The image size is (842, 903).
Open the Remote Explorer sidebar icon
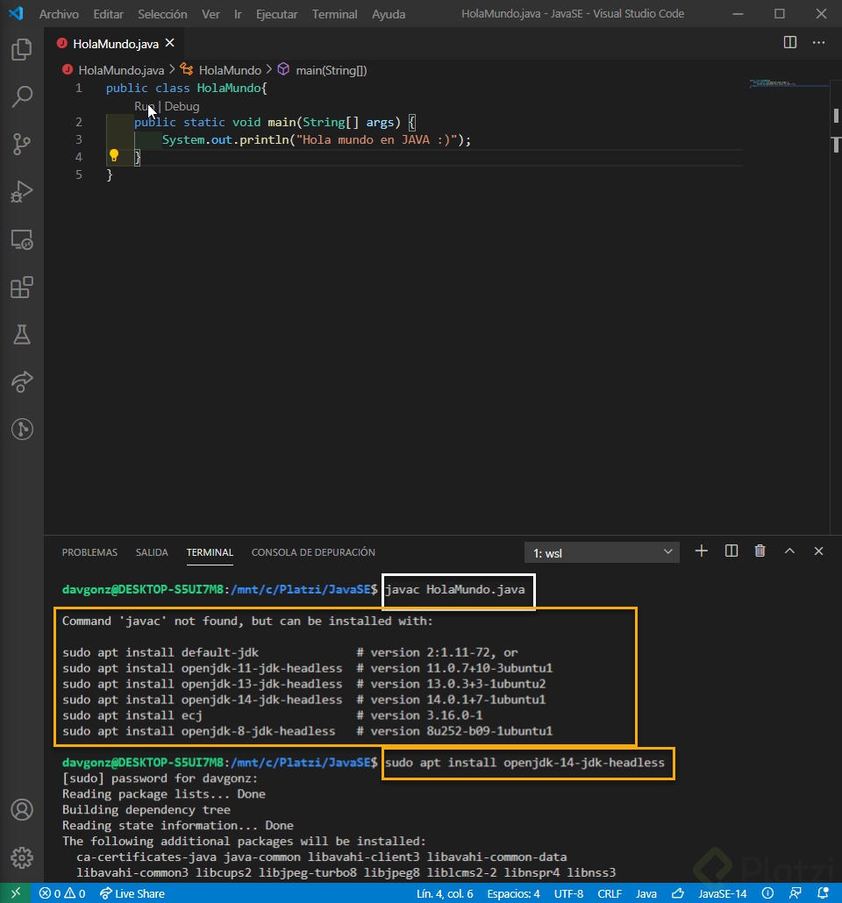[x=21, y=239]
